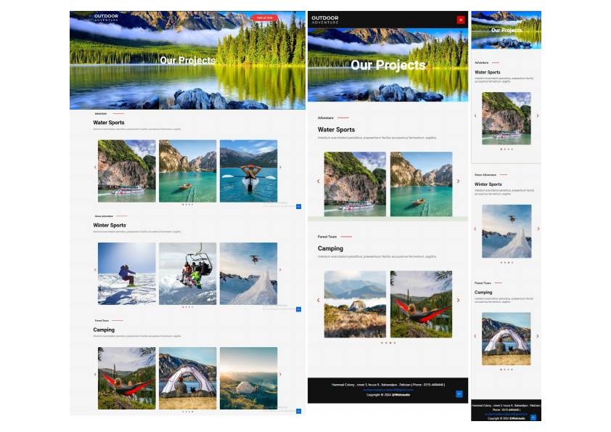Show next Camping slide in mobile view
Viewport: 611px width, 432px height.
538,336
